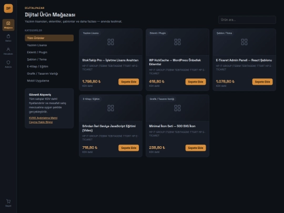Add WP HızlıCache plugin to cart
The width and height of the screenshot is (284, 213).
[196, 82]
